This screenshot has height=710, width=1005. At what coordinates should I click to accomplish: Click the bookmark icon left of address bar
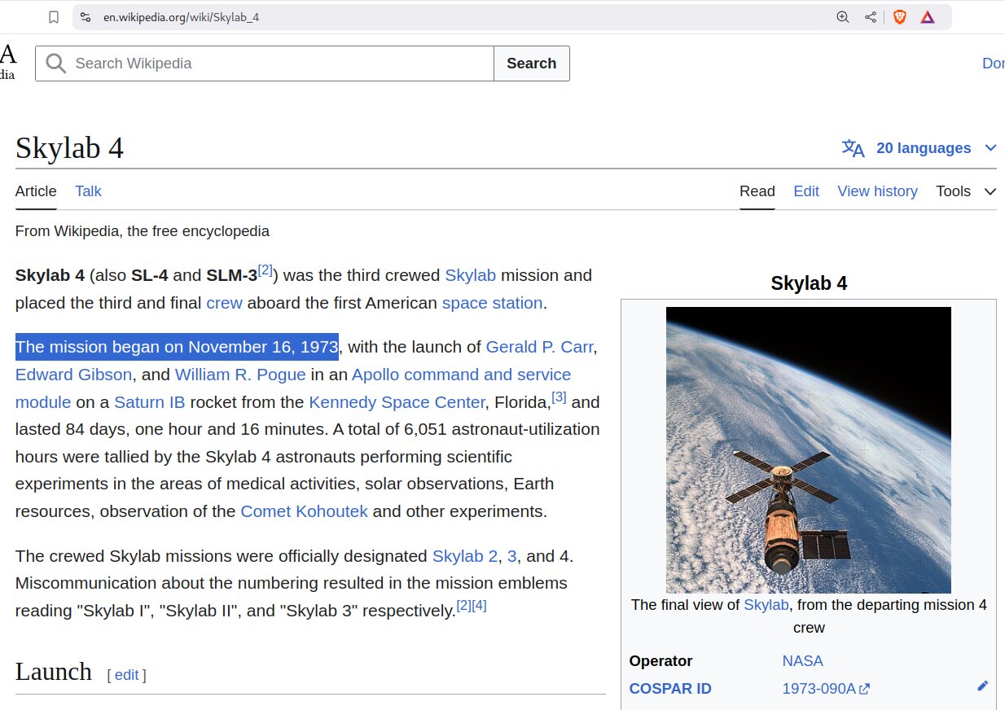tap(53, 16)
